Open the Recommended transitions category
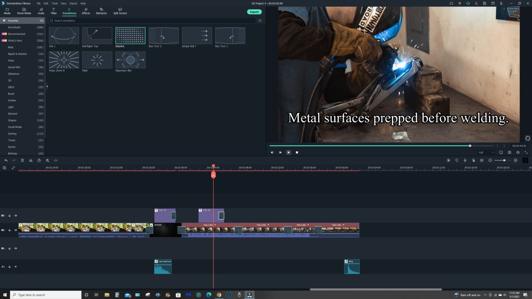532x299 pixels. 22,34
